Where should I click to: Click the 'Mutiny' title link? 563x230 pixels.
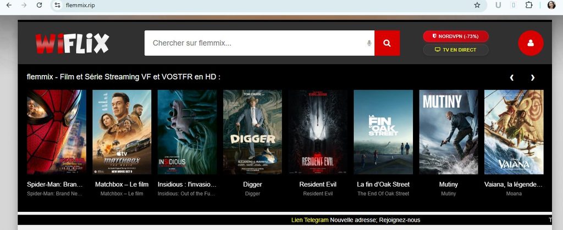[x=449, y=184]
